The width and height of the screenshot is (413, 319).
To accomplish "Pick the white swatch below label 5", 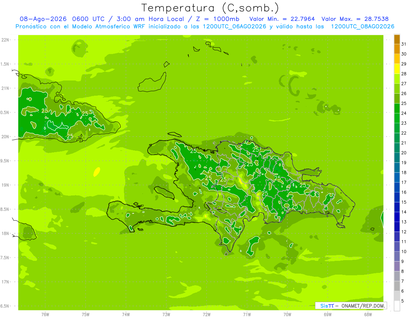I will pos(397,306).
